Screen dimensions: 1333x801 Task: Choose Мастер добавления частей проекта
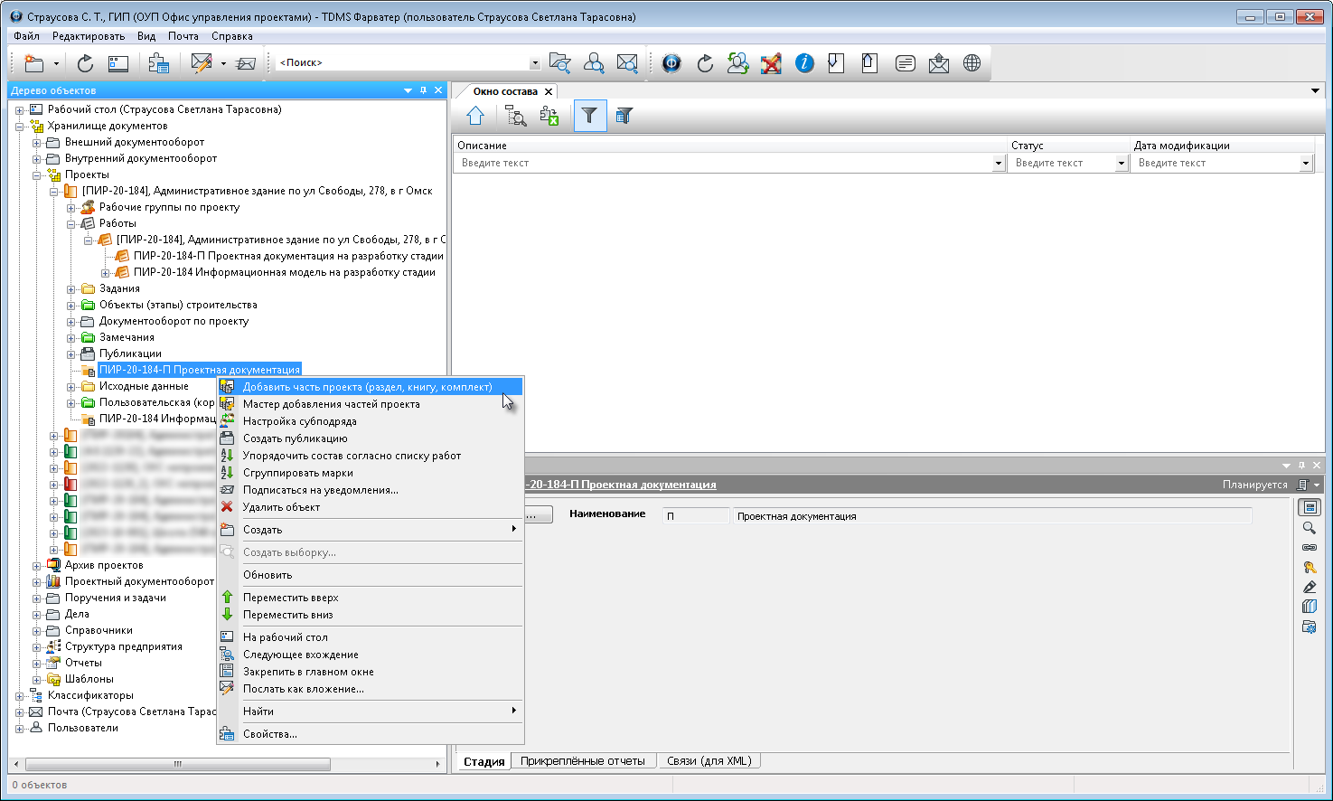tap(371, 404)
